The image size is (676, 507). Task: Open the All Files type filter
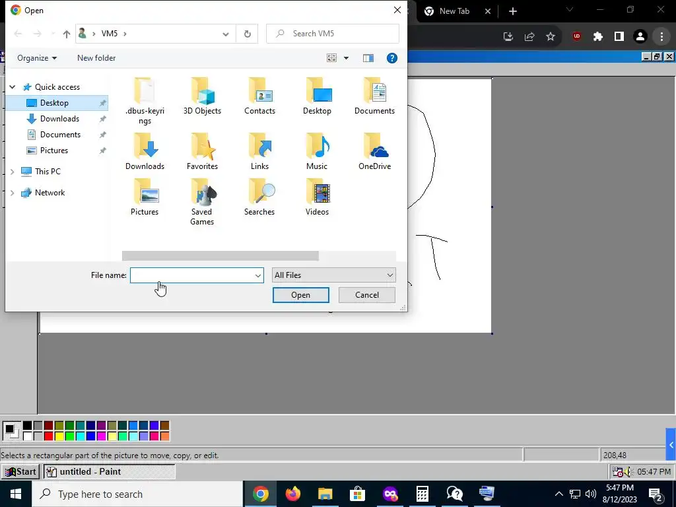333,275
